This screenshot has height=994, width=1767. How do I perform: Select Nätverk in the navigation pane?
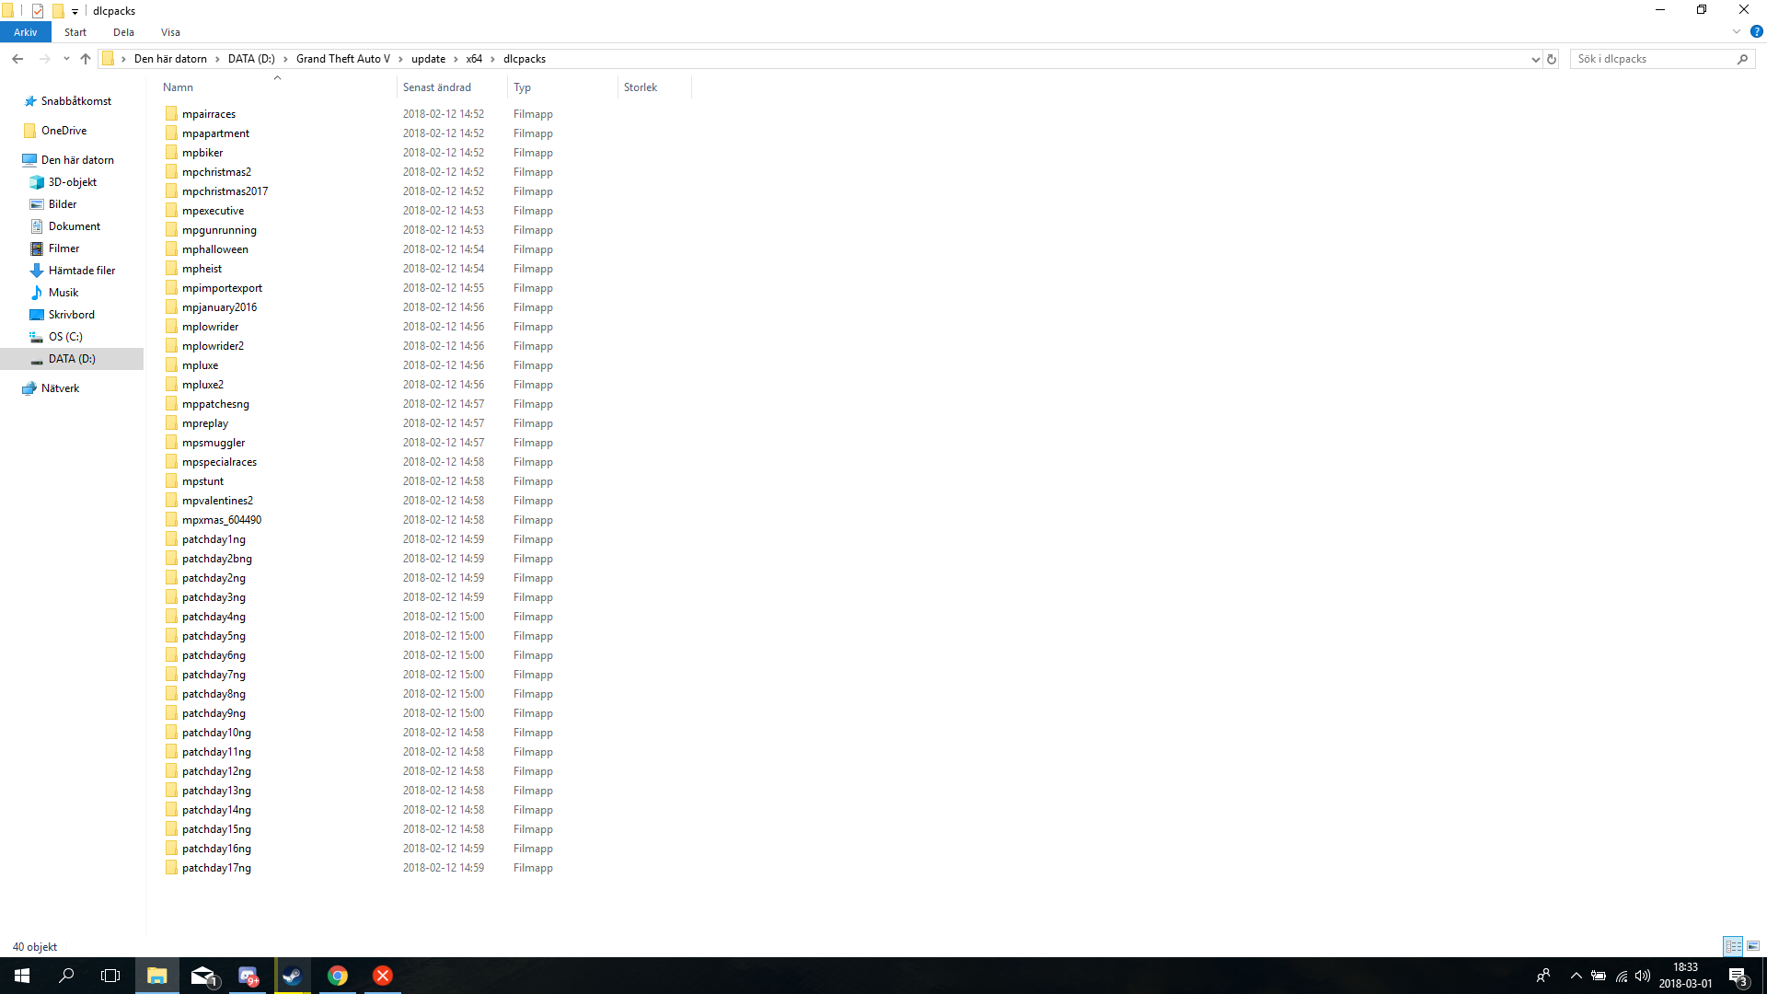tap(60, 388)
